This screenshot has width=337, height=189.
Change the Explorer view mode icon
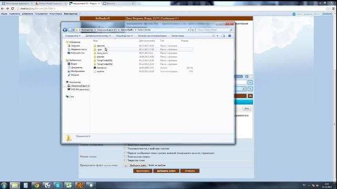(214, 36)
